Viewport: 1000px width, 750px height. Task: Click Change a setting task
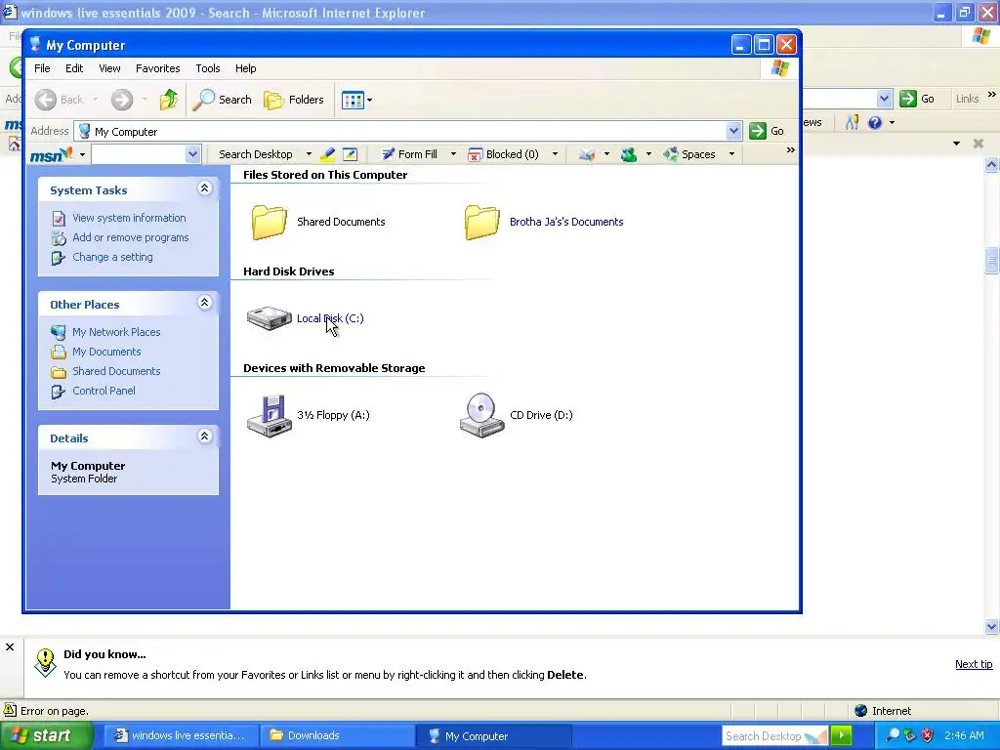[x=112, y=257]
